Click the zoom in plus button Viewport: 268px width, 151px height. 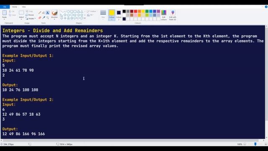(266, 144)
